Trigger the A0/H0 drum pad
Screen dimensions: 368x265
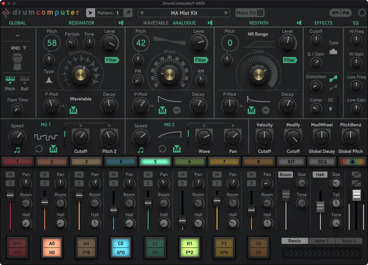[x=52, y=248]
